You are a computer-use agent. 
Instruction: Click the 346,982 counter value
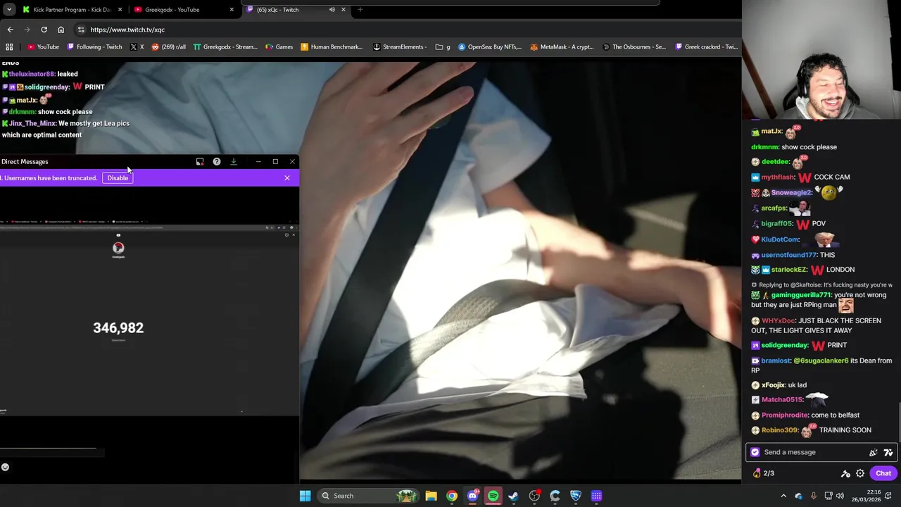(118, 328)
